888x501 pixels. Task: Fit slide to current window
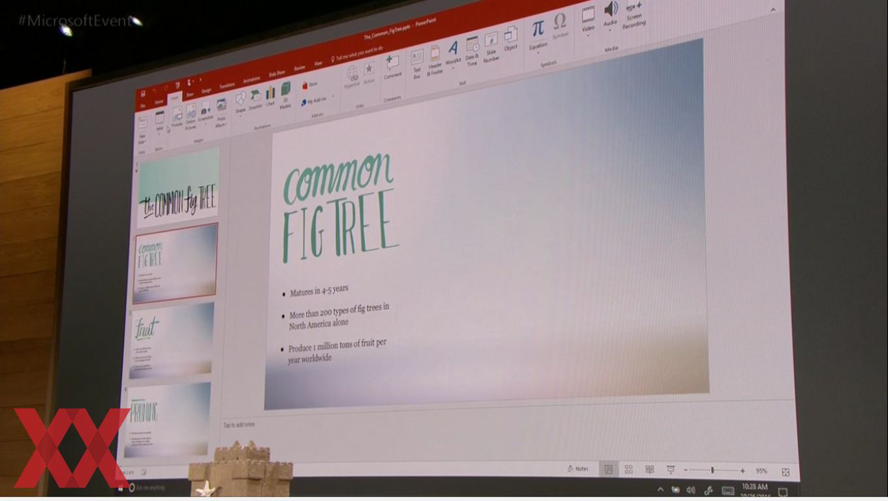pyautogui.click(x=785, y=472)
